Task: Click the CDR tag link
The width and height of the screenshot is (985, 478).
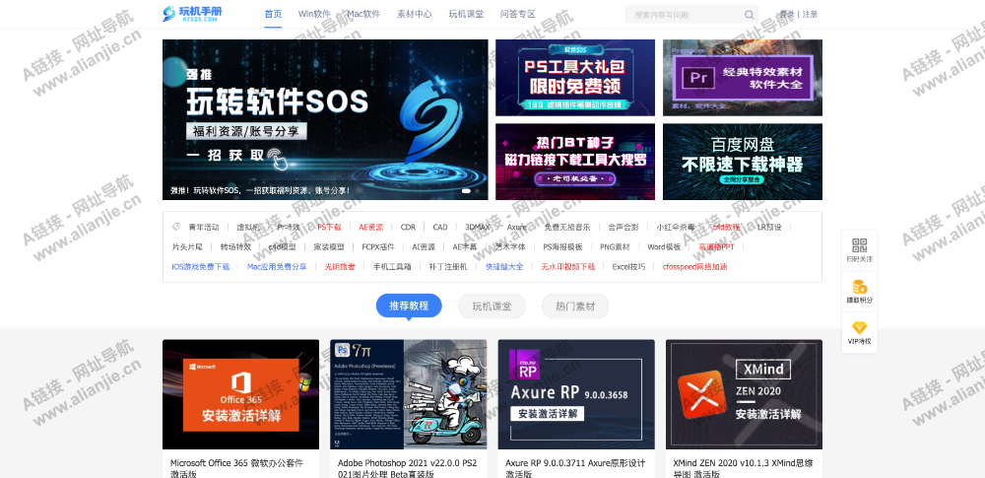Action: point(408,227)
